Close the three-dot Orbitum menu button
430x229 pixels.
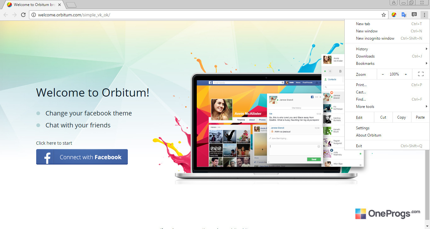click(424, 15)
